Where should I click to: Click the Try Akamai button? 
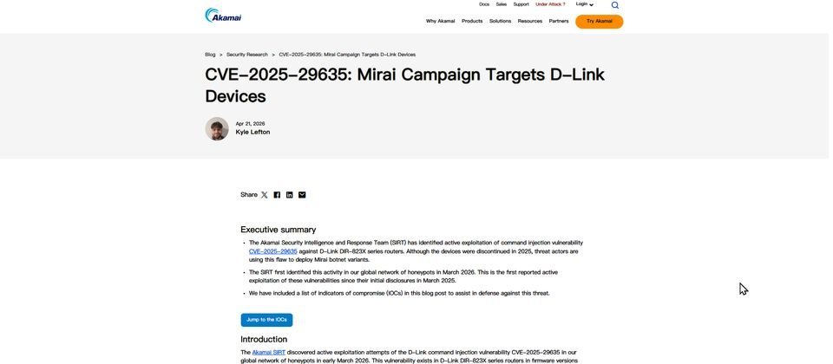[599, 21]
